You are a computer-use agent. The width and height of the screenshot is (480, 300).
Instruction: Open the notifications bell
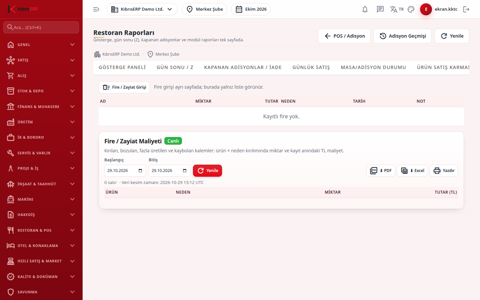tap(365, 9)
